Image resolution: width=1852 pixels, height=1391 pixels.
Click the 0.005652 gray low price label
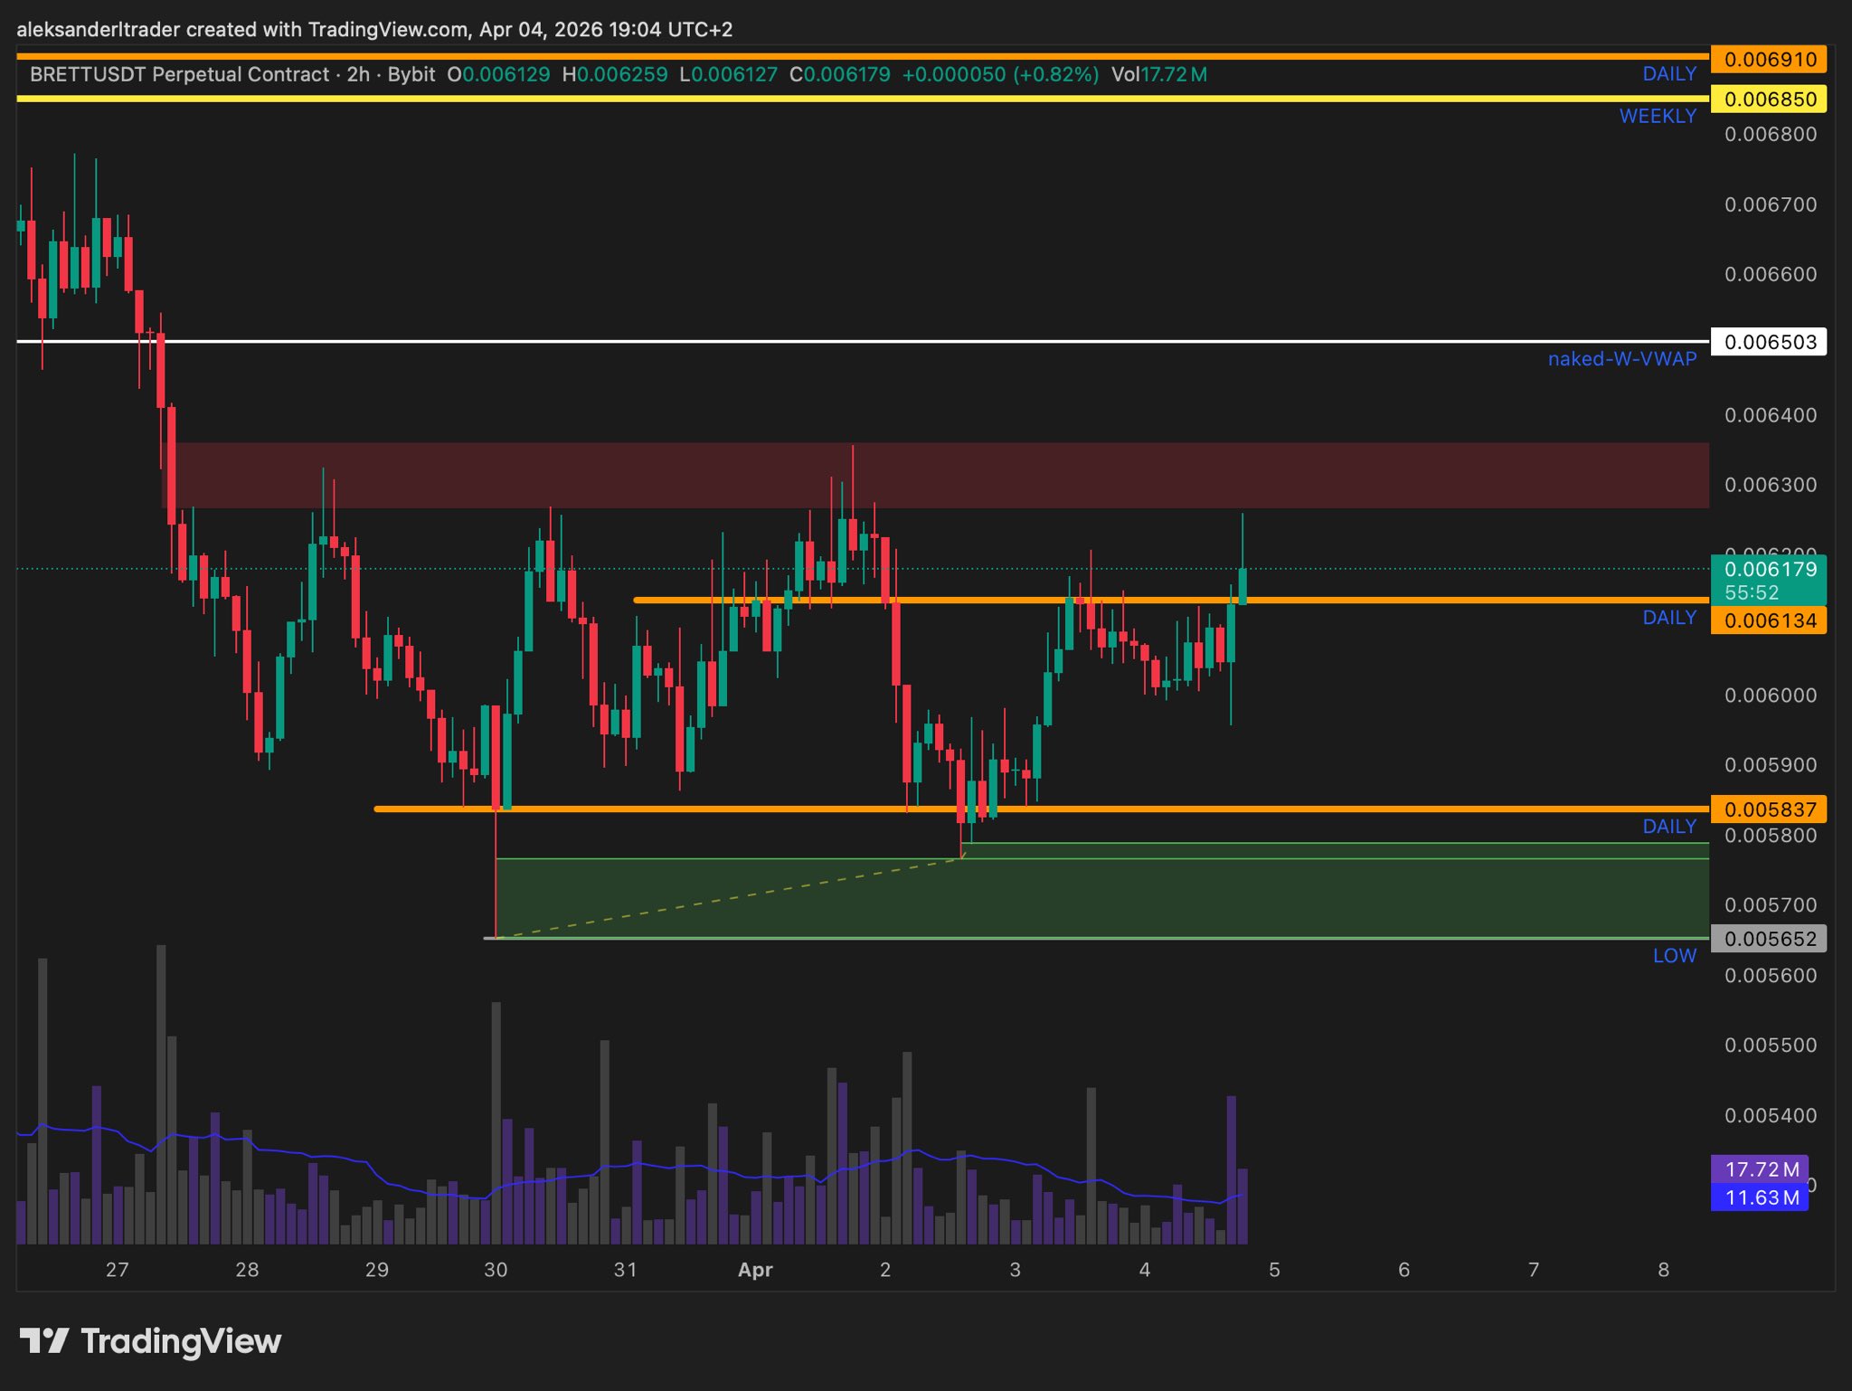pos(1769,939)
